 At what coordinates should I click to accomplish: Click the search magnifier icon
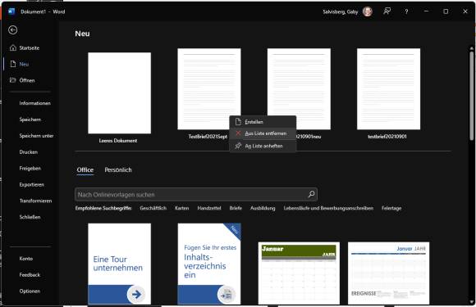311,194
